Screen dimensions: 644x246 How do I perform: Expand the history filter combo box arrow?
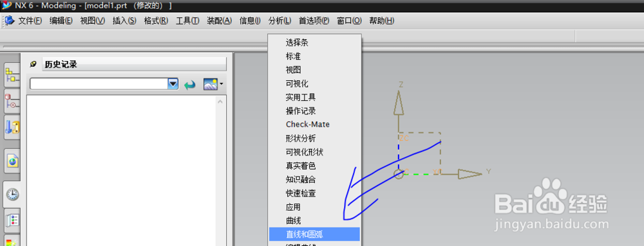pos(173,84)
